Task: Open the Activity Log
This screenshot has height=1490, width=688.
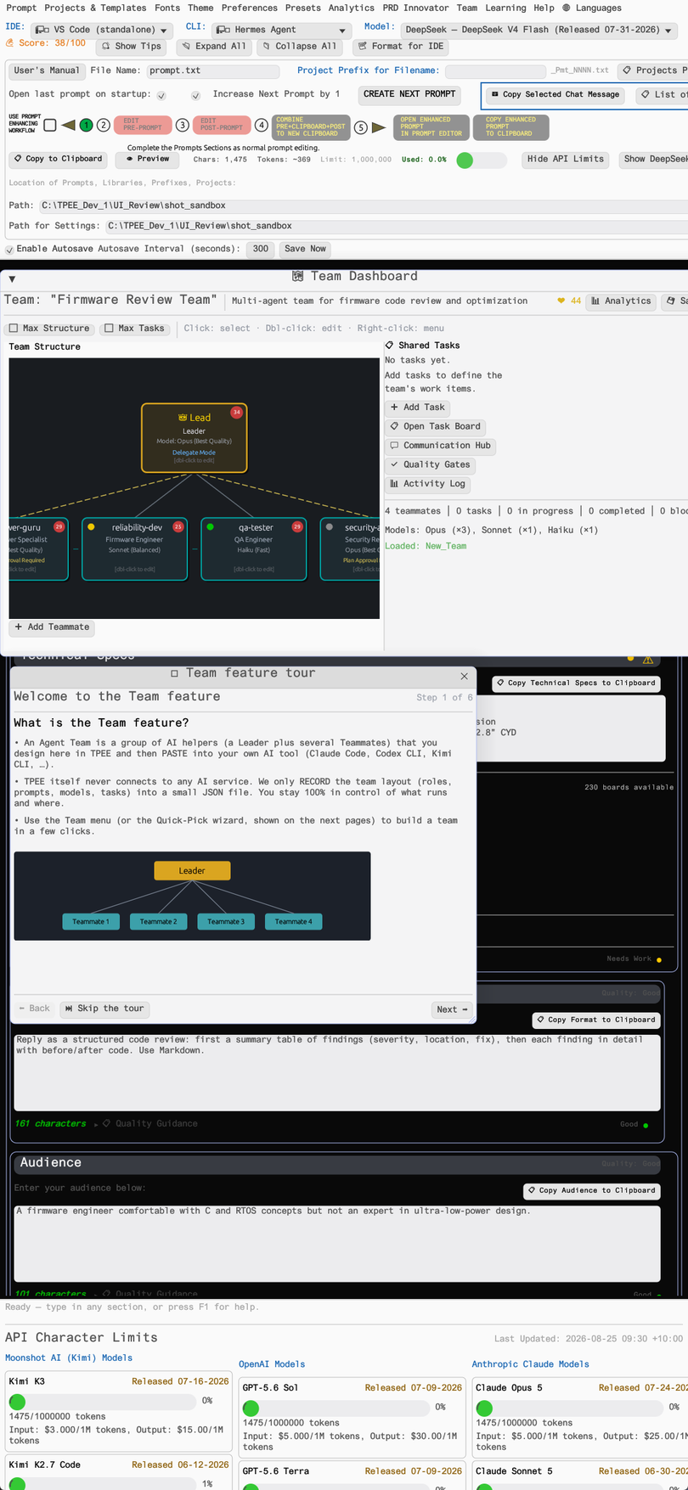Action: click(x=427, y=484)
